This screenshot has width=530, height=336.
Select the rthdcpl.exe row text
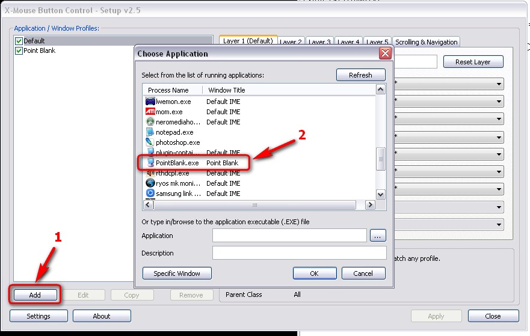coord(173,173)
